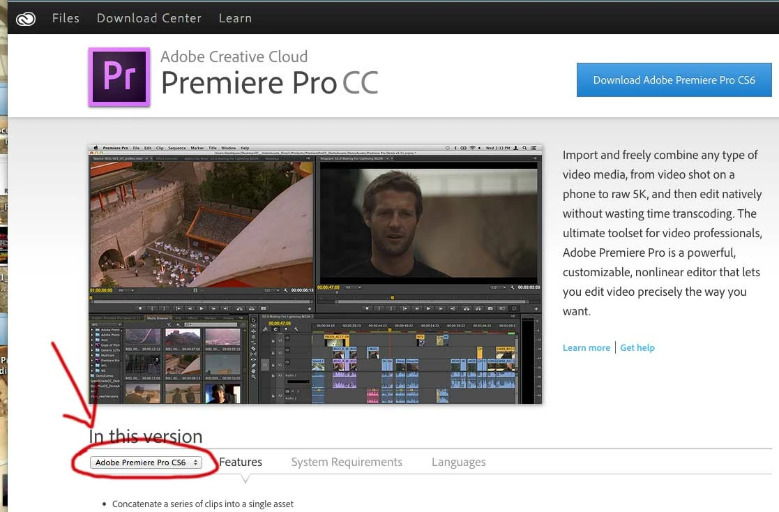
Task: Click the 'Adobe Creative Cloud' heading text
Action: pyautogui.click(x=234, y=57)
